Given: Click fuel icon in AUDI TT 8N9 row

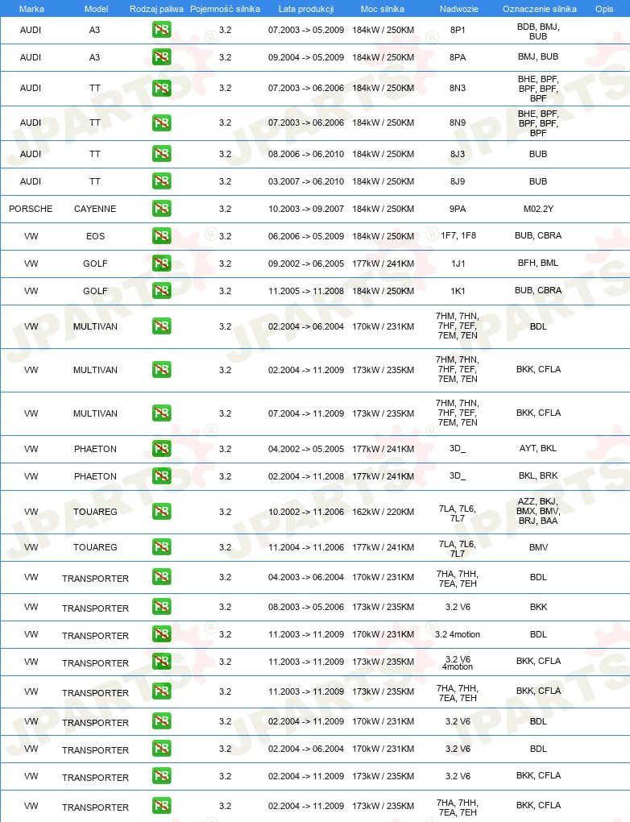Looking at the screenshot, I should (161, 122).
